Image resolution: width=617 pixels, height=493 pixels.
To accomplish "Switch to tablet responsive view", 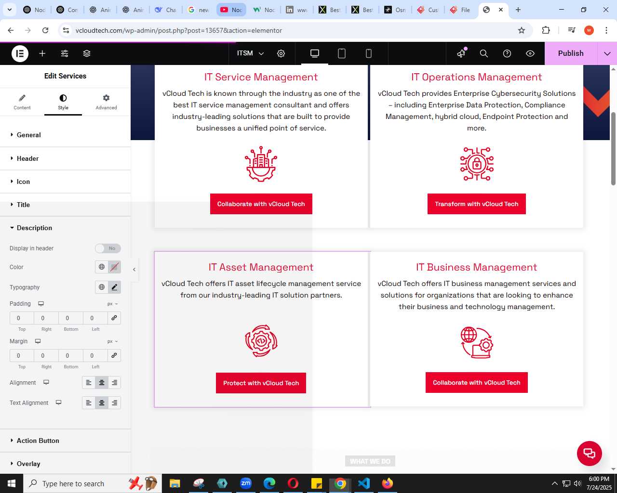I will [342, 53].
